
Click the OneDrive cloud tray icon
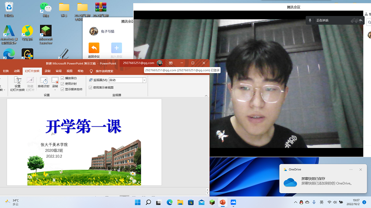(308, 202)
